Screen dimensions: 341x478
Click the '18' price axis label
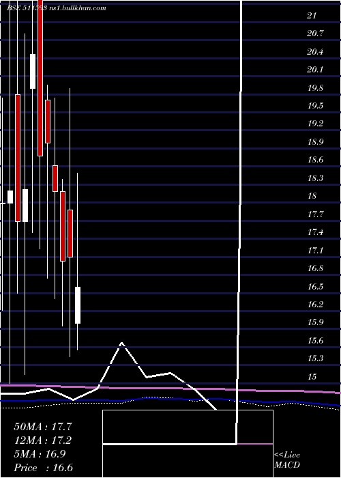click(x=312, y=196)
